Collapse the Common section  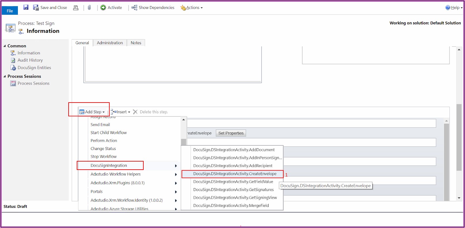(x=5, y=46)
